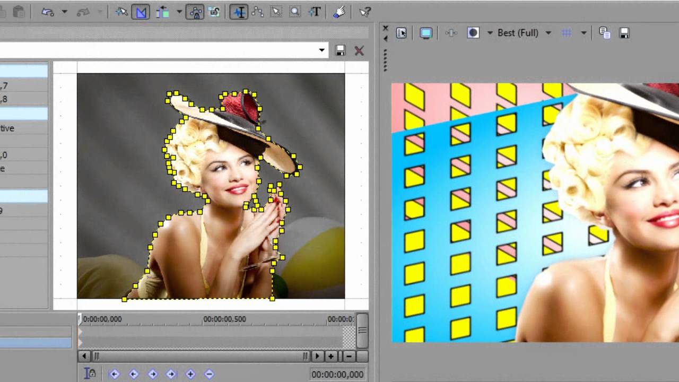Toggle Preview on External Monitor
The height and width of the screenshot is (382, 679).
pyautogui.click(x=426, y=33)
